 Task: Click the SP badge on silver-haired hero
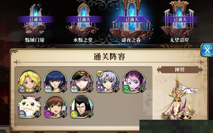click(x=100, y=73)
